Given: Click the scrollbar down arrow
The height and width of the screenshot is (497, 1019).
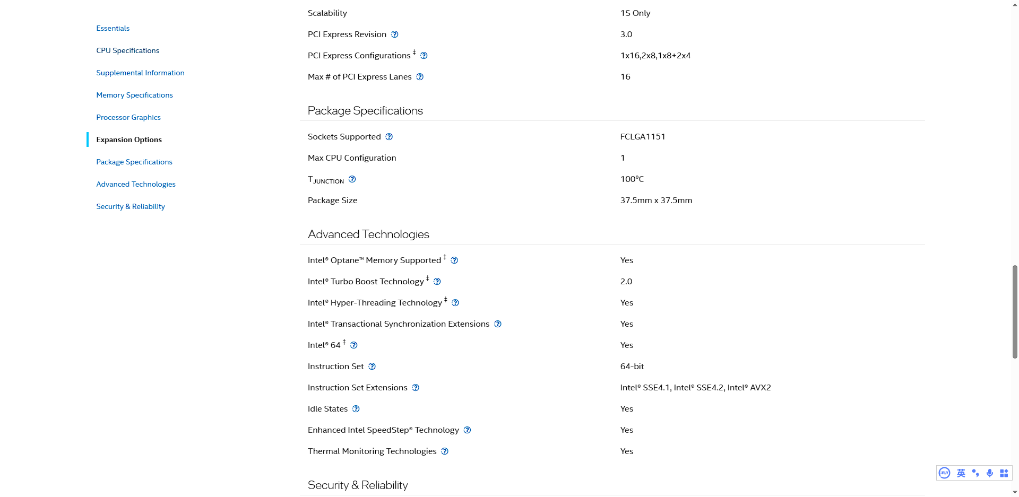Looking at the screenshot, I should pos(1015,492).
